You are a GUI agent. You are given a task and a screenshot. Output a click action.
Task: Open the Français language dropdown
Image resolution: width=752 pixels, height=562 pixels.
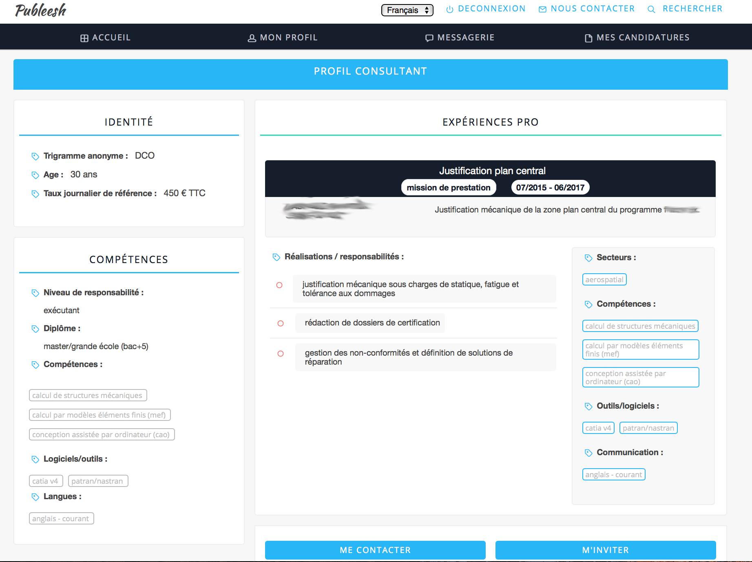pos(407,10)
